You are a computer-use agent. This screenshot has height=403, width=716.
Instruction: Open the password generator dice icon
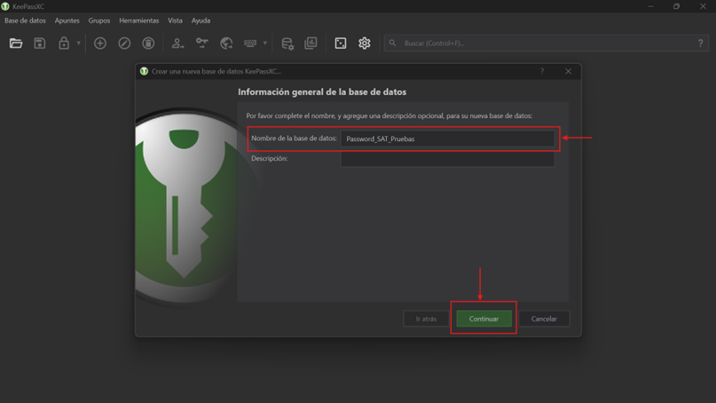tap(341, 43)
